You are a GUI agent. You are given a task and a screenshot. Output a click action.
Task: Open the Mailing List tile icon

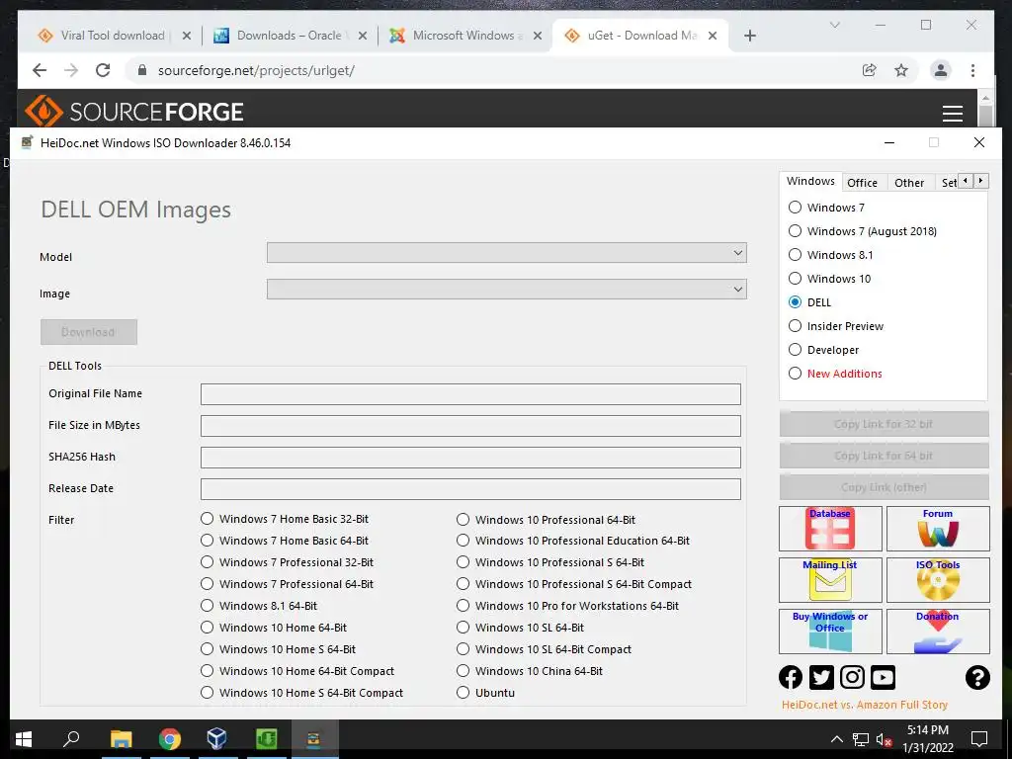pyautogui.click(x=830, y=579)
